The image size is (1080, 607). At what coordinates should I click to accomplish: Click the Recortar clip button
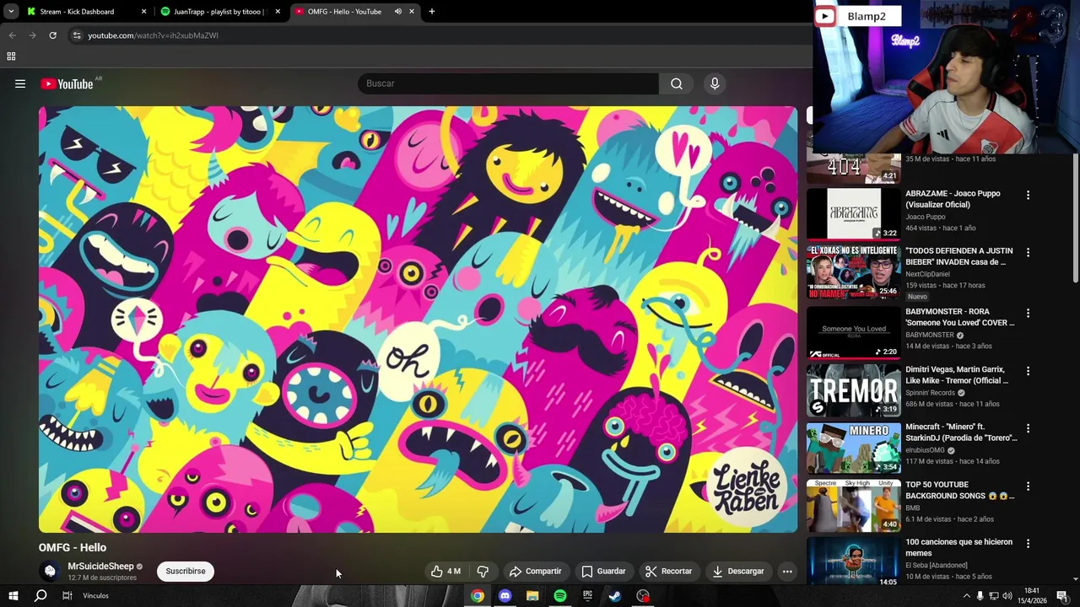(x=669, y=571)
